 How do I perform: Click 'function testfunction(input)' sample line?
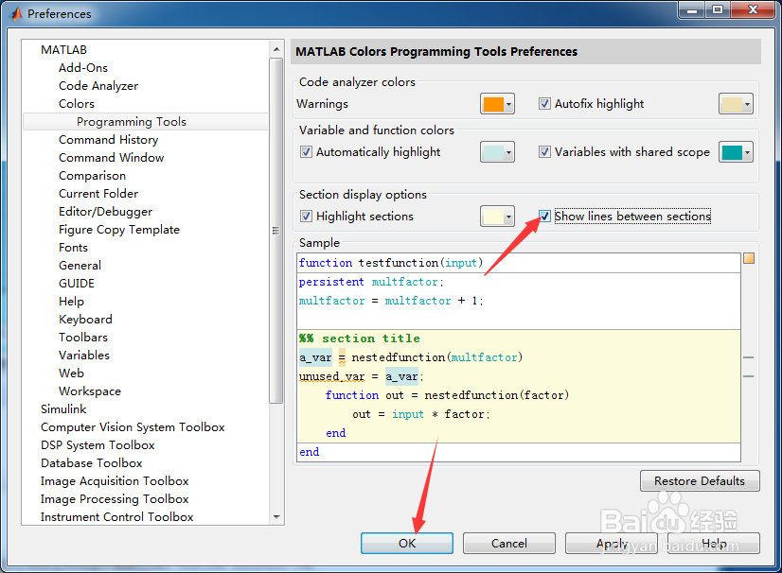click(x=391, y=263)
